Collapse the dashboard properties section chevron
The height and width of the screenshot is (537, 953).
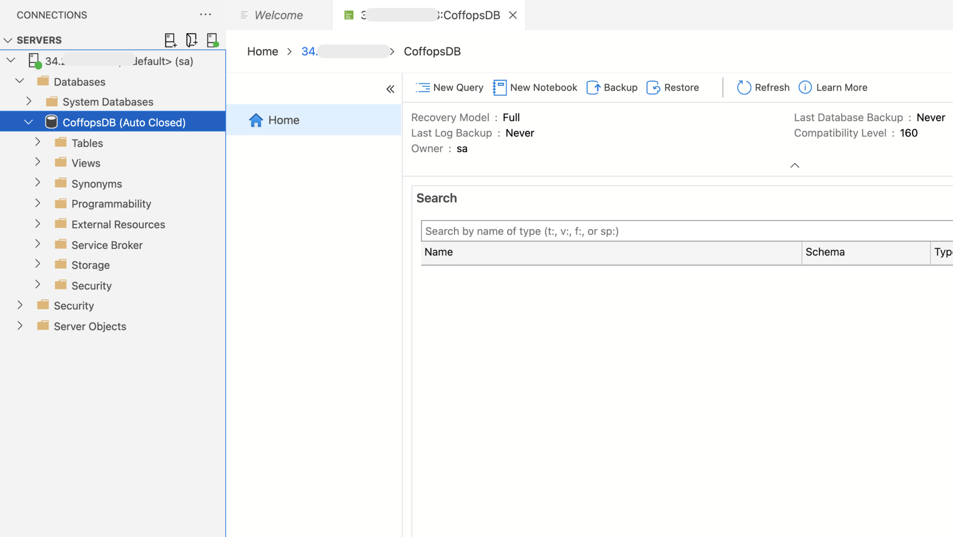click(794, 165)
